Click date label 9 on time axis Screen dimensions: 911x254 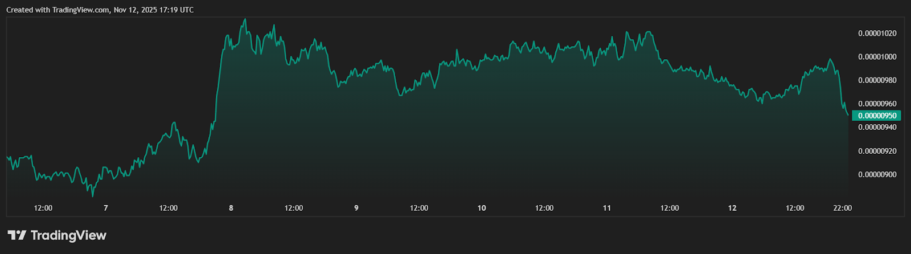[356, 208]
